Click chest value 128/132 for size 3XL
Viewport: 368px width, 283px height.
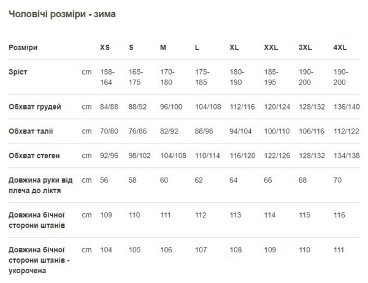tap(311, 107)
